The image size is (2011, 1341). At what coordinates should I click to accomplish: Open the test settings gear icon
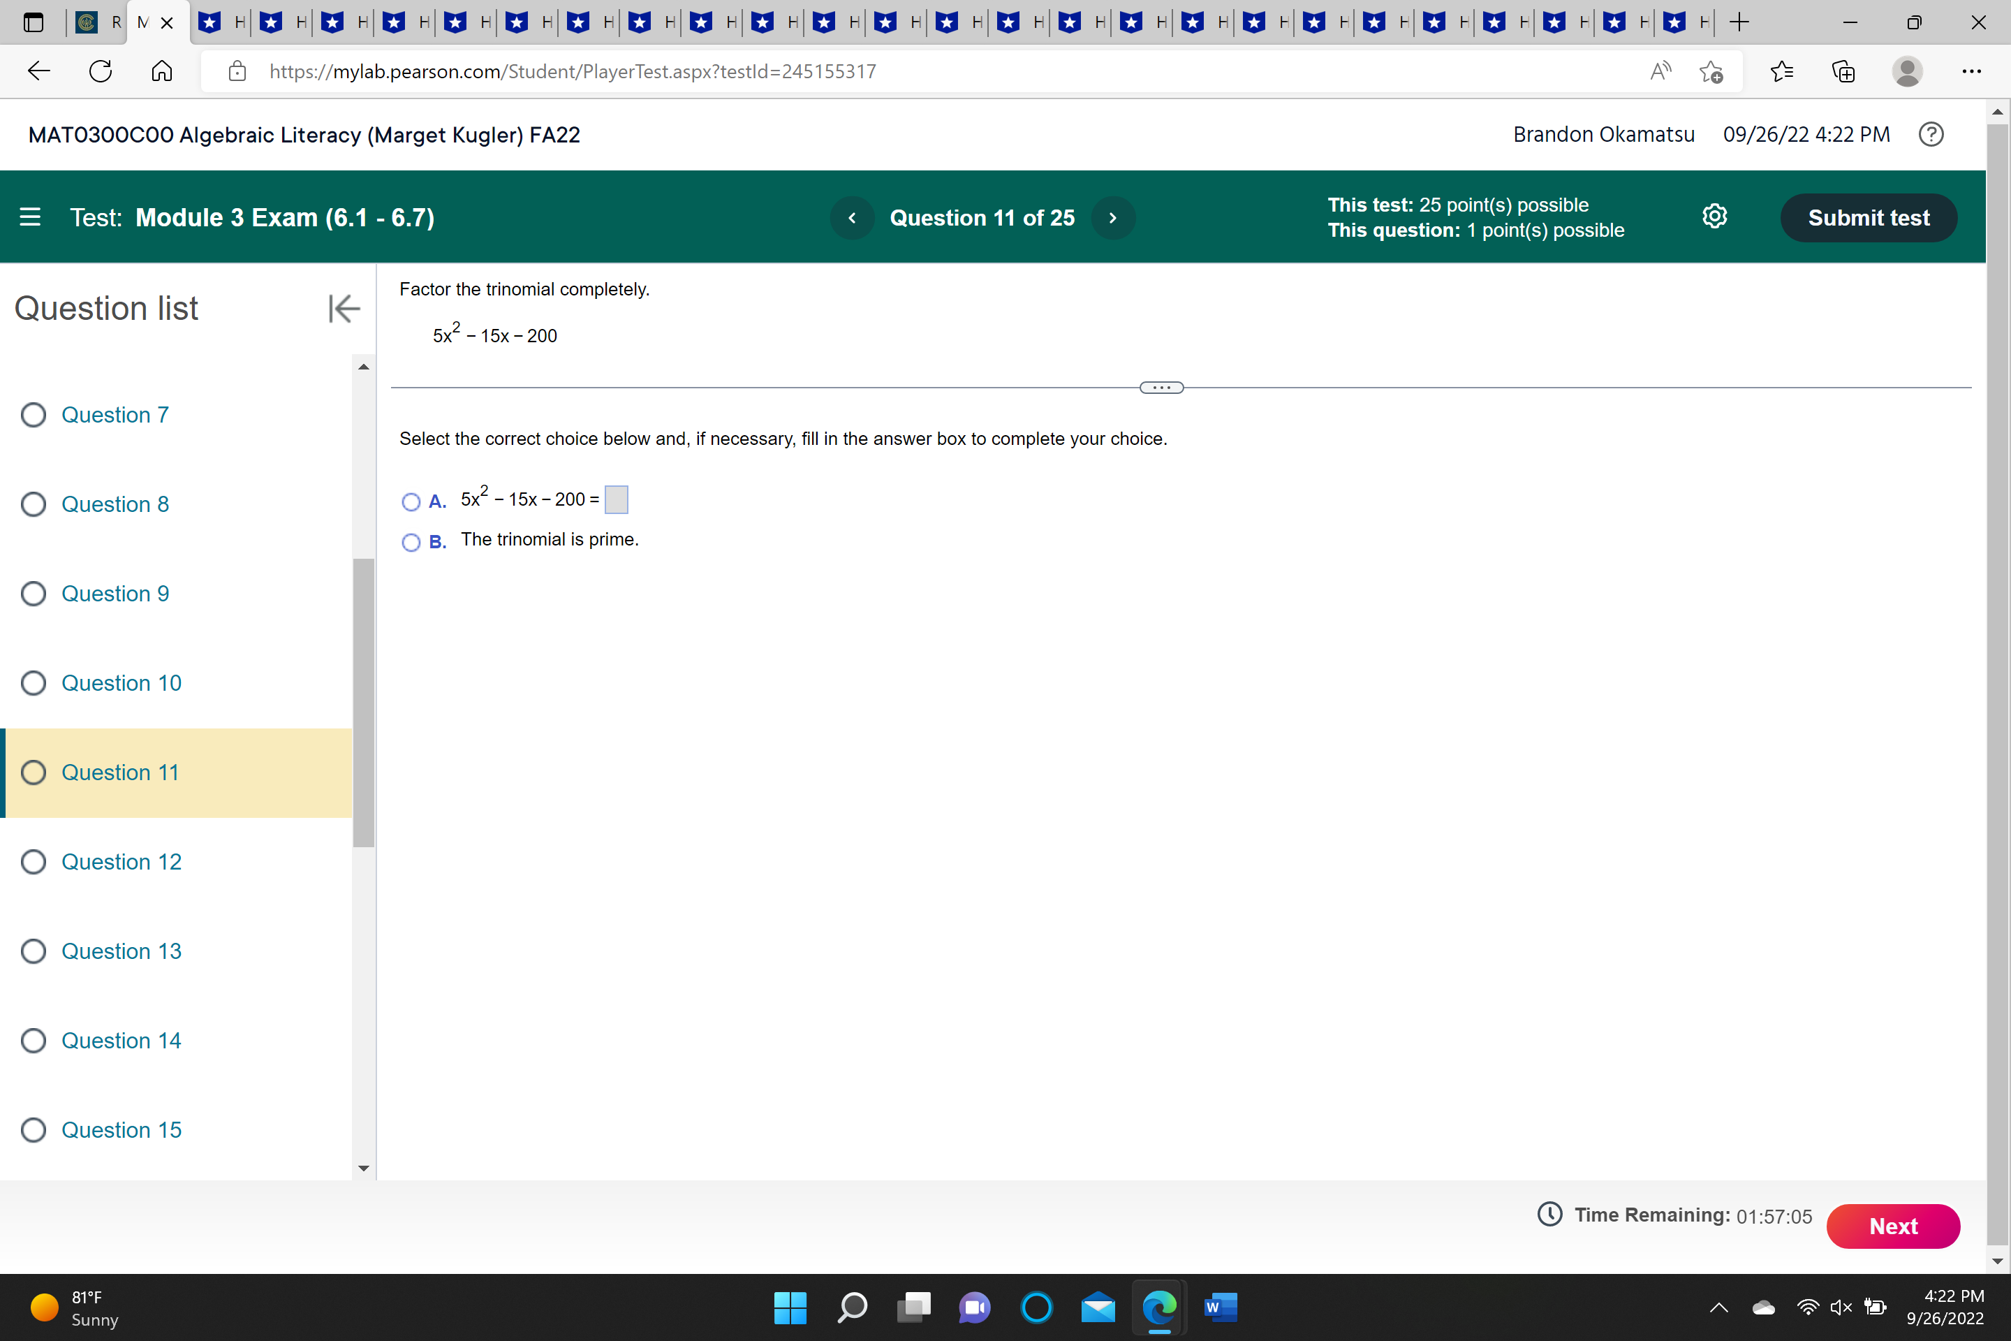1714,217
